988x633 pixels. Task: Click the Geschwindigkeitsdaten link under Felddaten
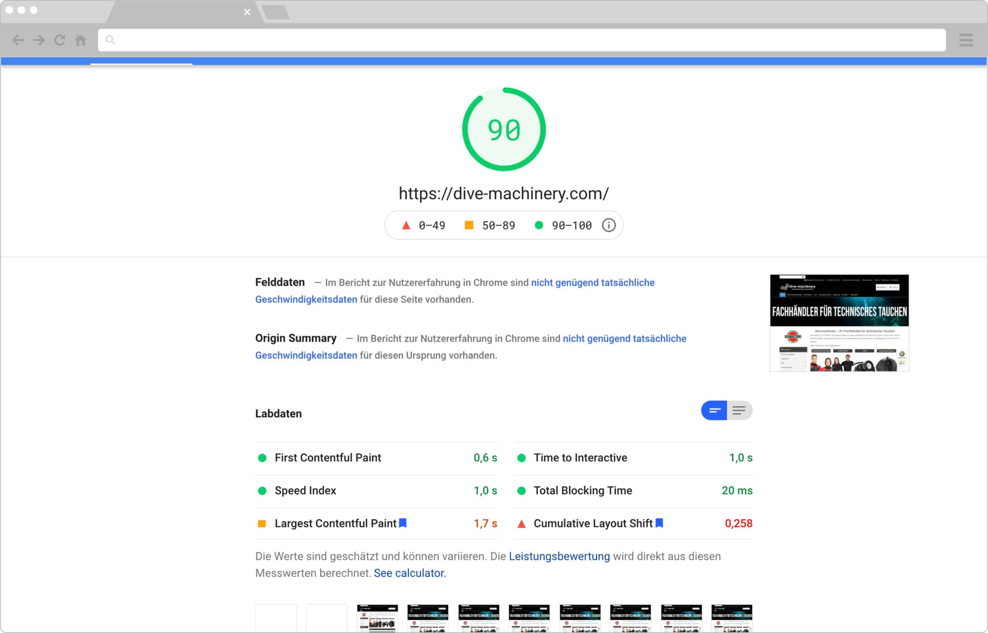click(306, 299)
